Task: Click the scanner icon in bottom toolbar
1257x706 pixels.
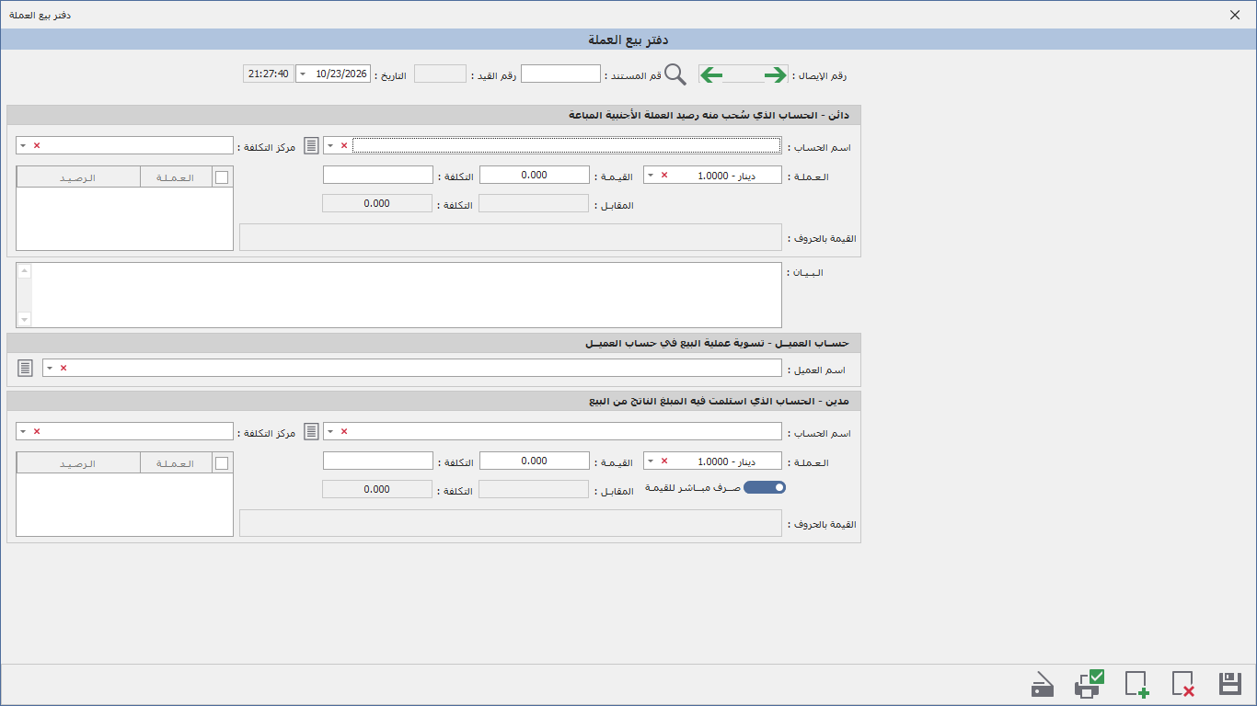Action: coord(1043,685)
